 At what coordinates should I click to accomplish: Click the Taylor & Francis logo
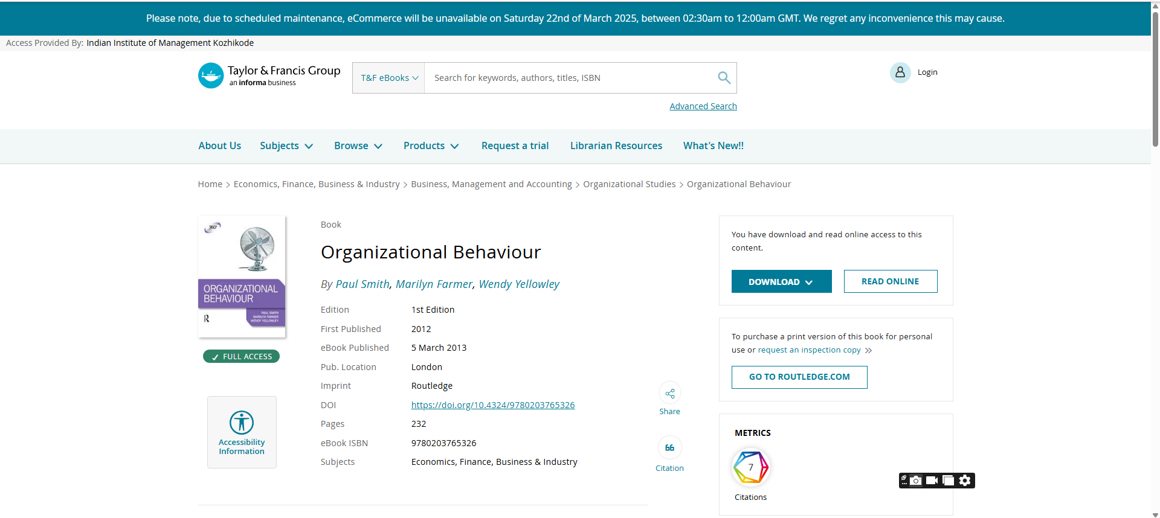point(269,76)
